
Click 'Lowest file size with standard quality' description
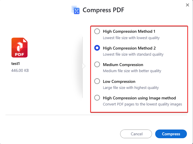(x=133, y=54)
